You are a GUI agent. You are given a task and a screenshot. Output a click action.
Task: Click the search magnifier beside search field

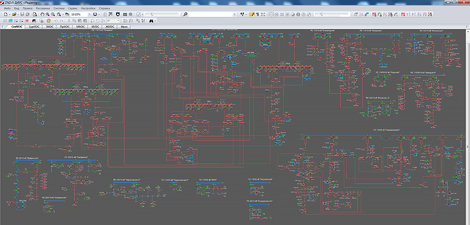[185, 14]
